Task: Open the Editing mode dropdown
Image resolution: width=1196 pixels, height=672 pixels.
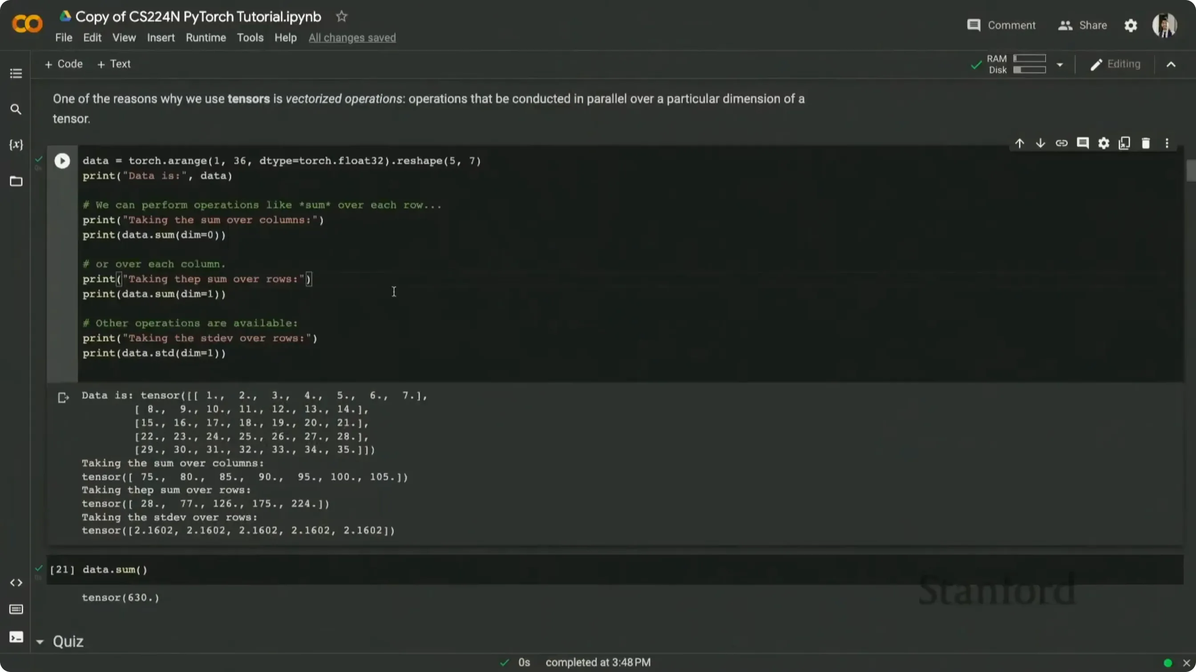Action: click(1115, 64)
